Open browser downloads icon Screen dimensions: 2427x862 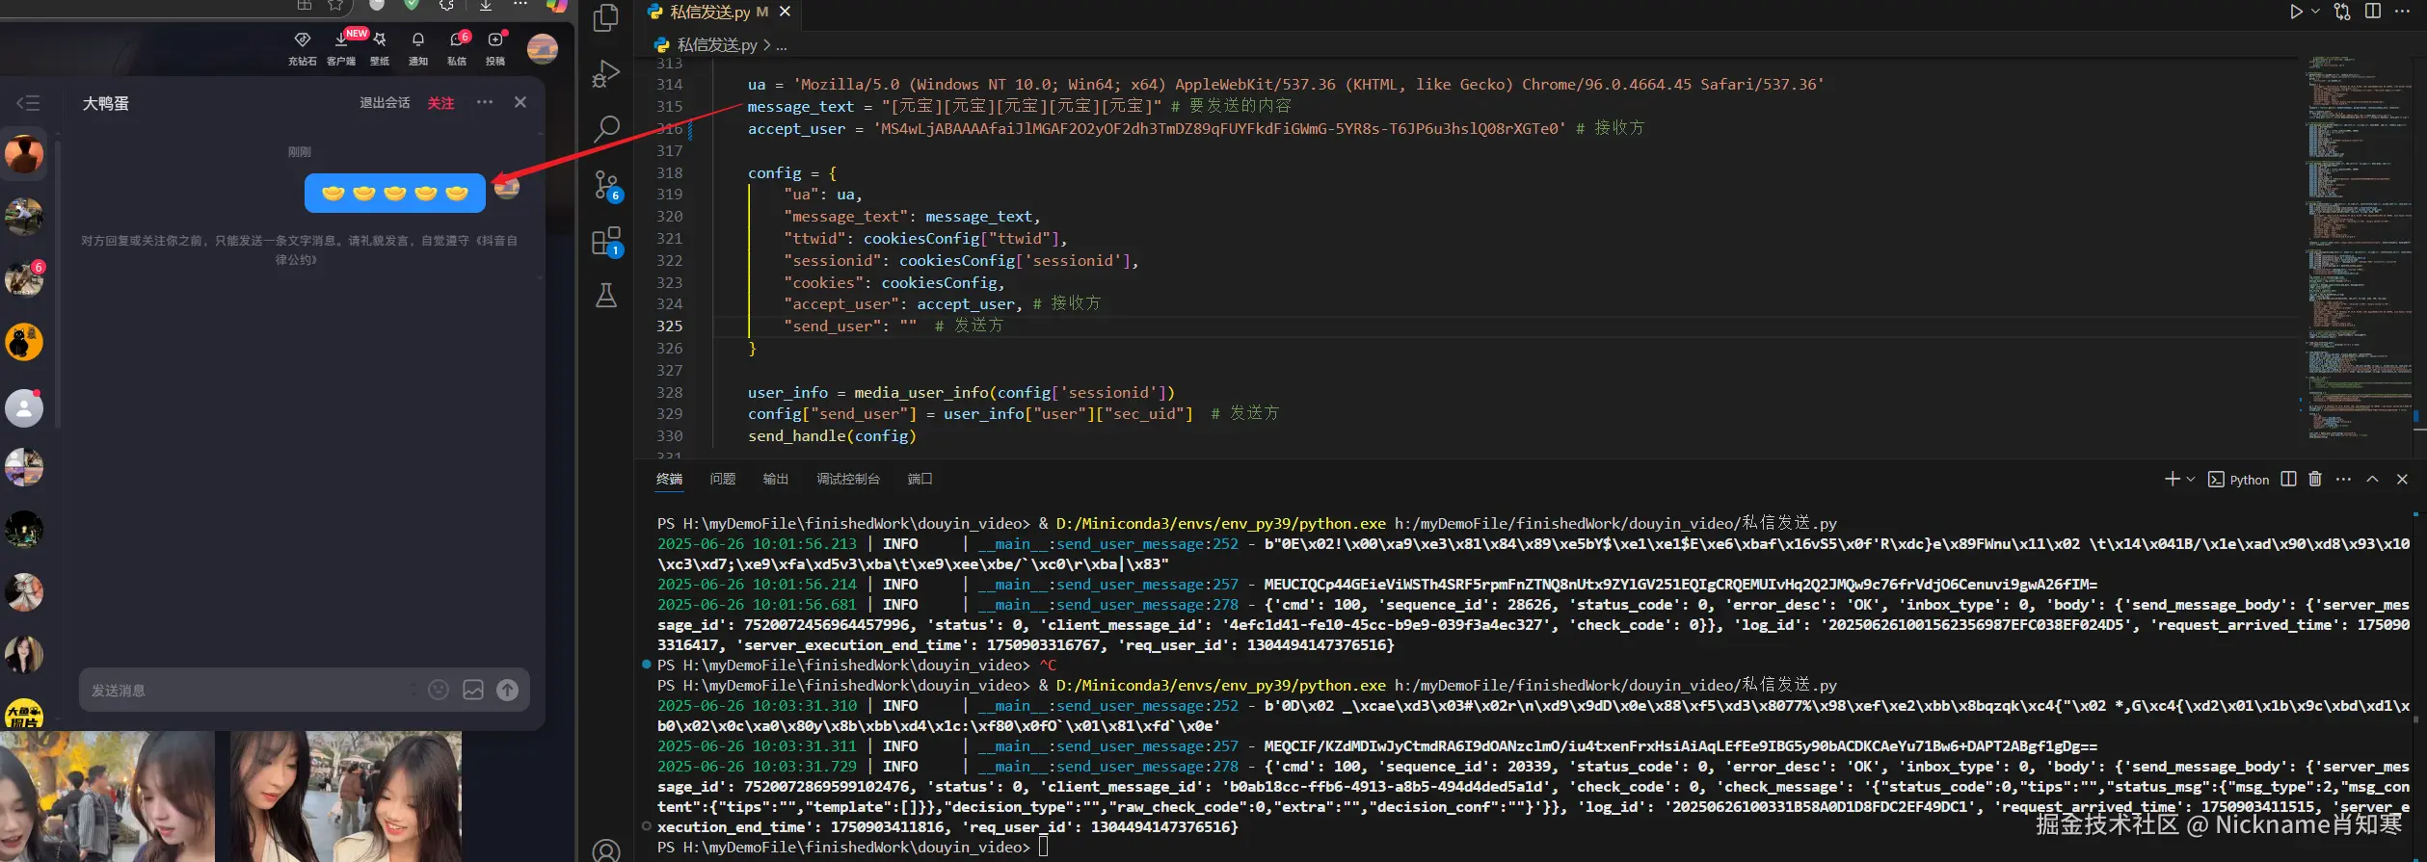486,5
